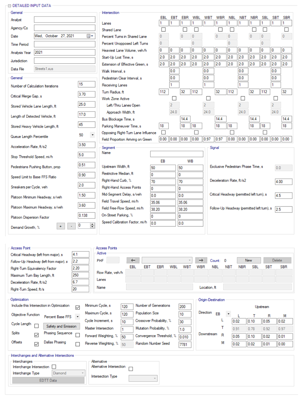The width and height of the screenshot is (299, 398).
Task: Click the minus button for Demand Growth
Action: pyautogui.click(x=71, y=226)
